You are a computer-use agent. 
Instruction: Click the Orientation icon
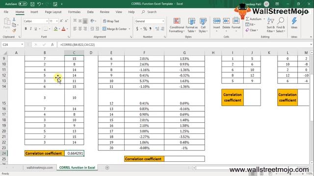[x=92, y=21]
